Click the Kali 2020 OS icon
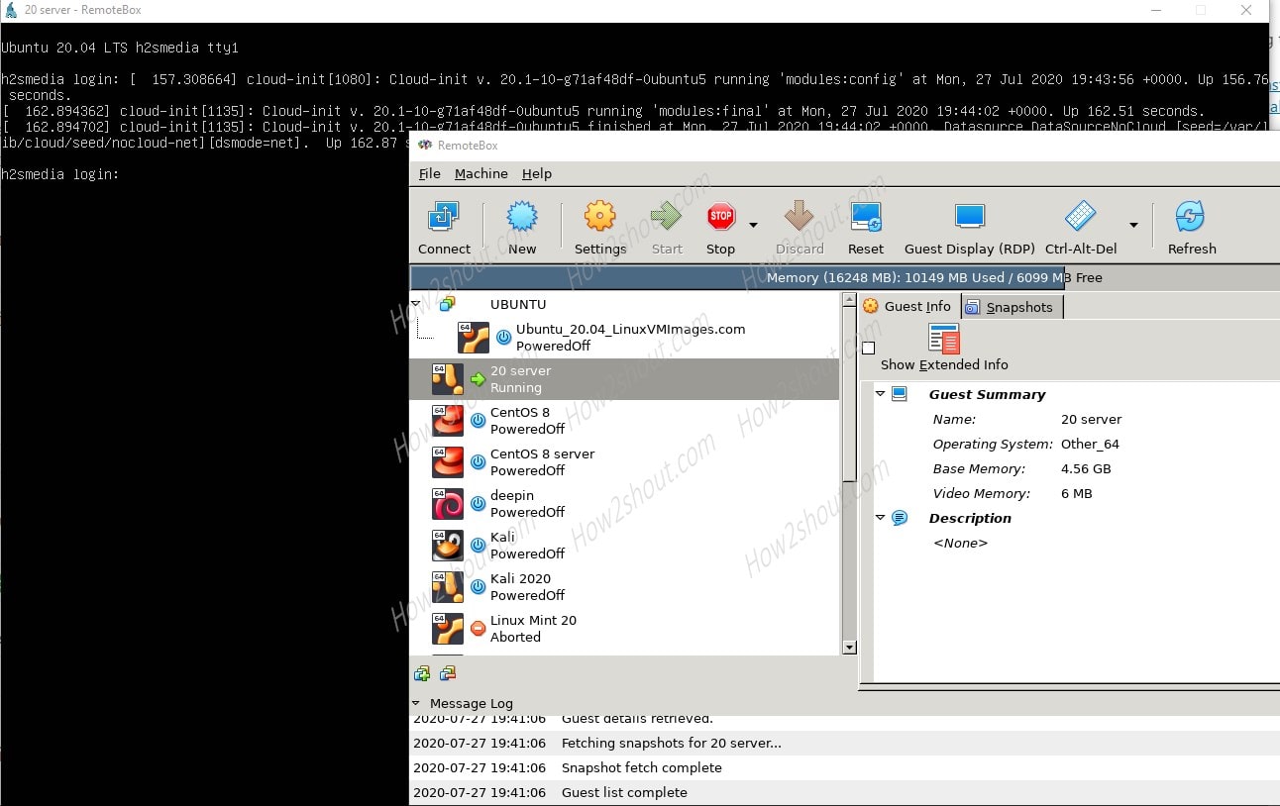The width and height of the screenshot is (1280, 806). [448, 587]
